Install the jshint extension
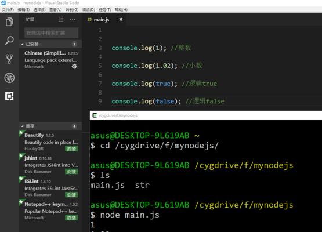Image resolution: width=322 pixels, height=232 pixels. [71, 172]
